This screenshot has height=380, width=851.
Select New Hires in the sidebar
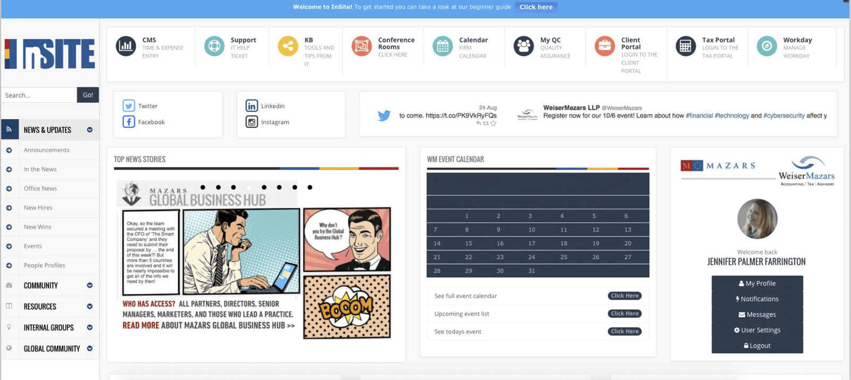click(x=38, y=208)
